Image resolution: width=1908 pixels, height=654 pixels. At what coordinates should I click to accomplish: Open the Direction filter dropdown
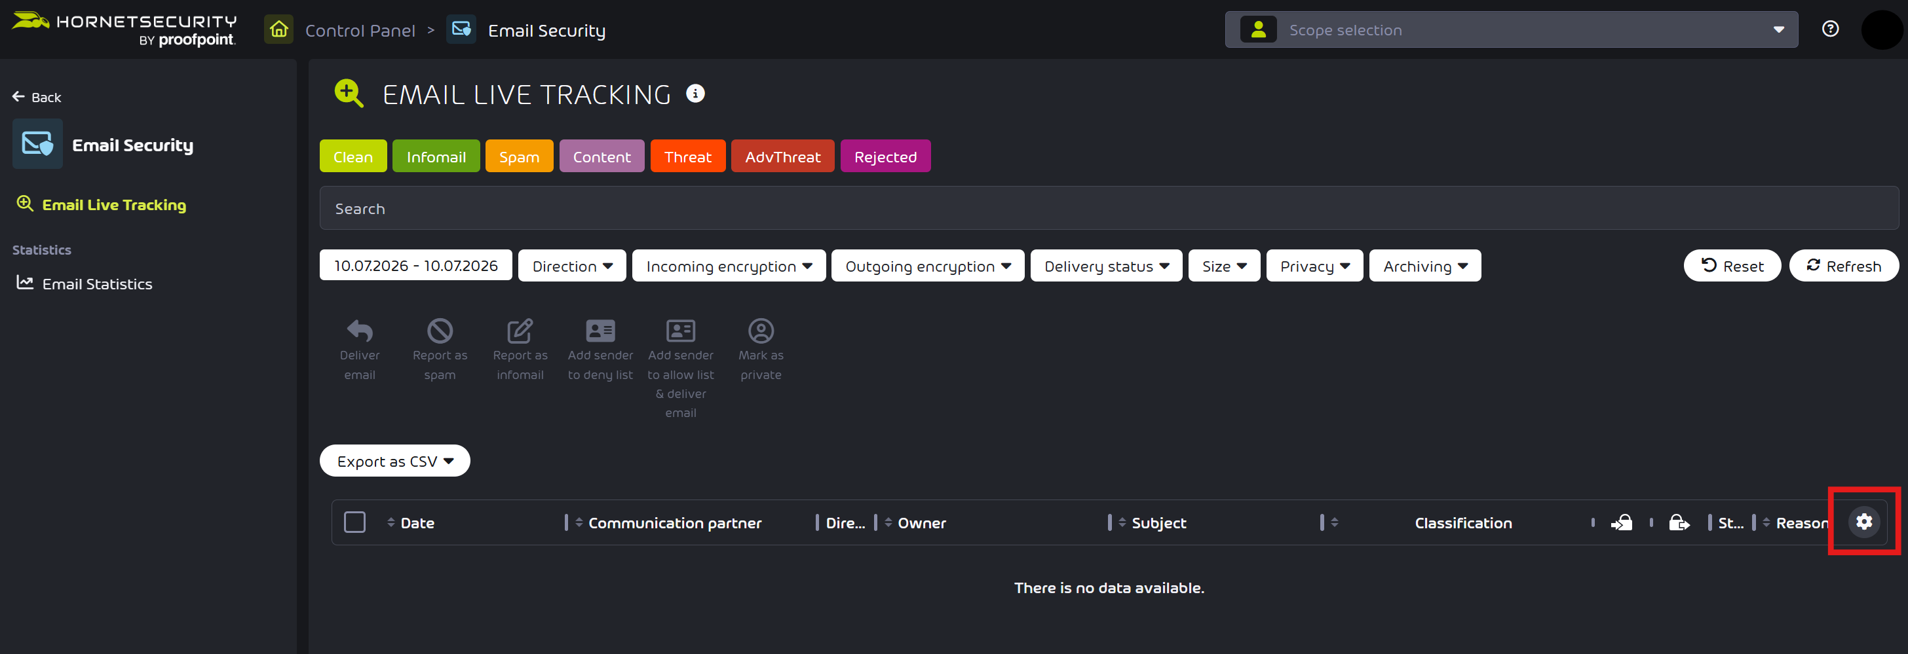(572, 266)
